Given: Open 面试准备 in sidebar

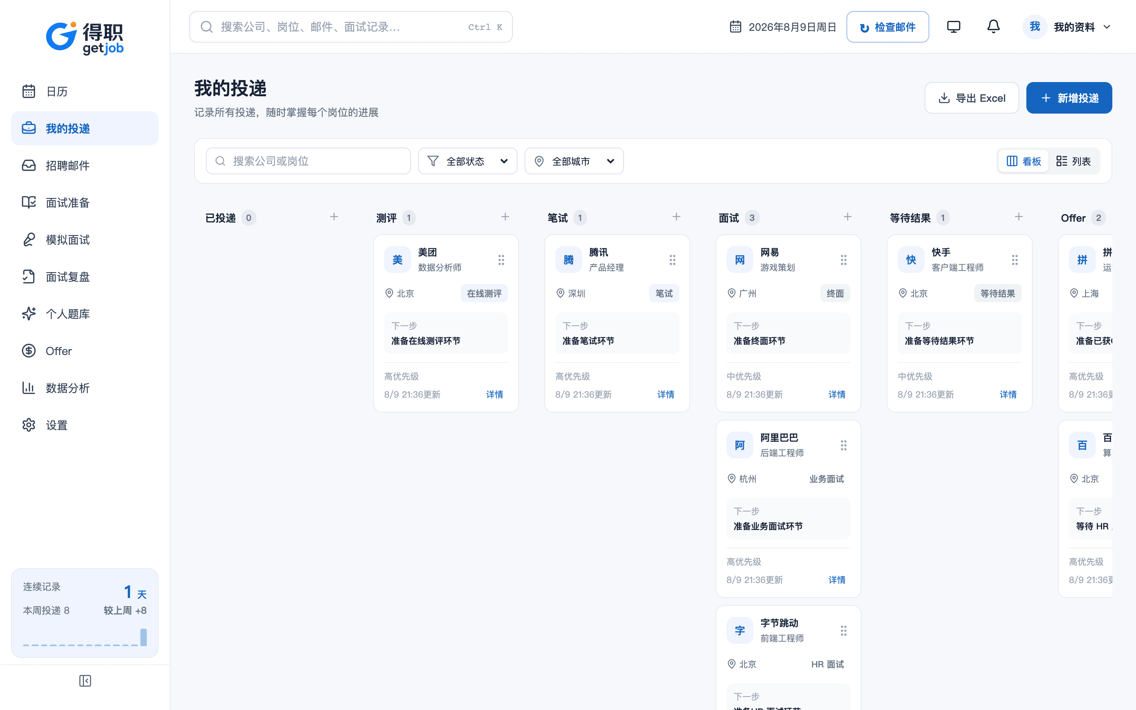Looking at the screenshot, I should click(x=85, y=202).
